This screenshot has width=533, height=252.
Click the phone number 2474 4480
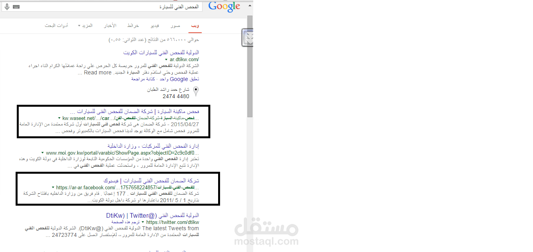(x=176, y=96)
